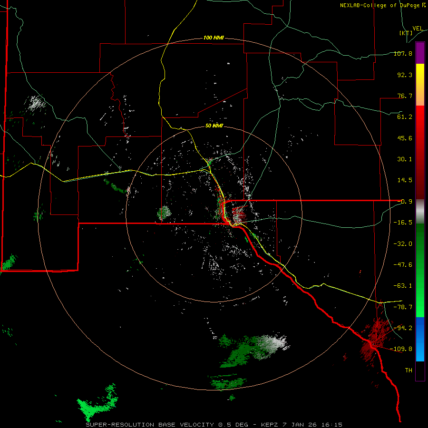The width and height of the screenshot is (428, 428).
Task: Select the 61.2 scale value
Action: (x=405, y=117)
